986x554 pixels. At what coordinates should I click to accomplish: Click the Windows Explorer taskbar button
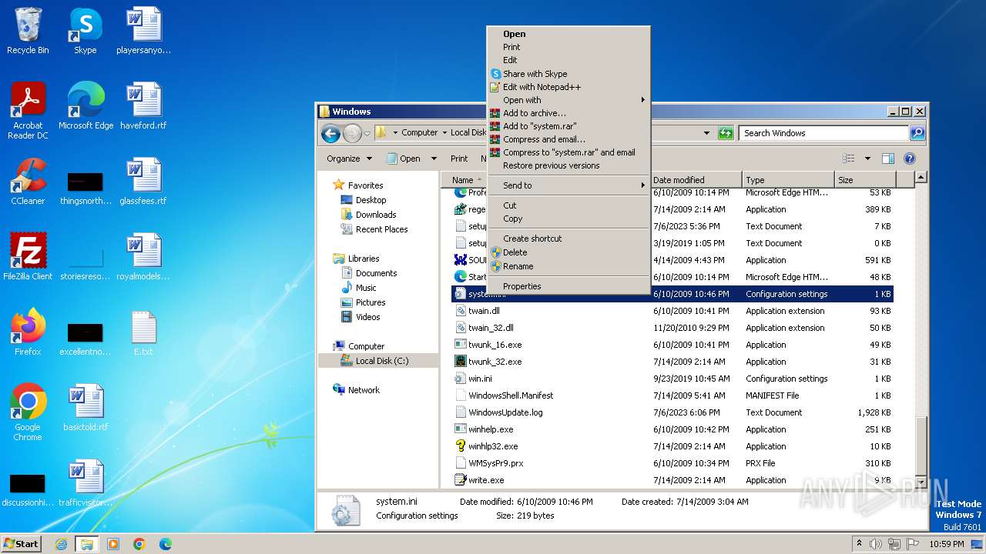tap(86, 544)
